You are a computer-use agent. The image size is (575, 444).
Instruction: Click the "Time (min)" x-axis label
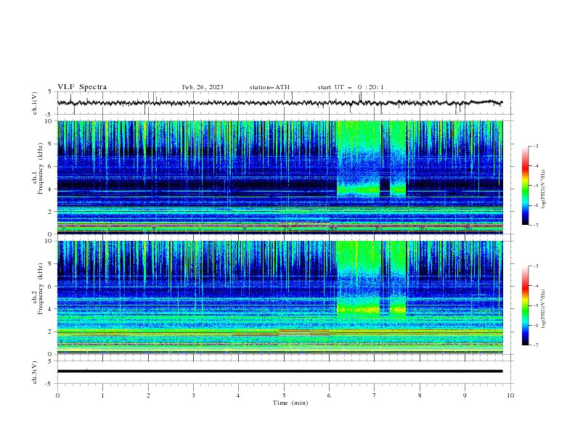(x=290, y=403)
